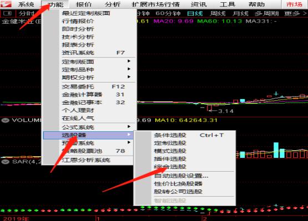Screen dimensions: 308x221
Task: Open the 资讯 menu
Action: tap(199, 4)
